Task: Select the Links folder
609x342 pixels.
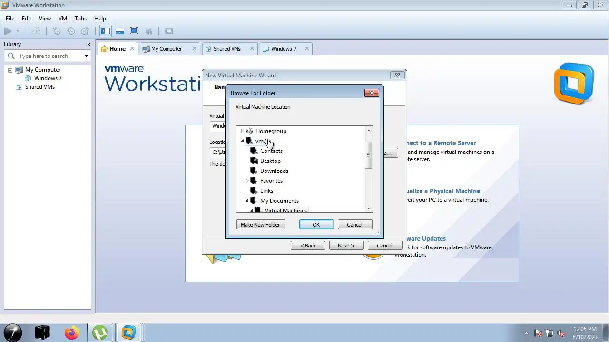Action: coord(266,191)
